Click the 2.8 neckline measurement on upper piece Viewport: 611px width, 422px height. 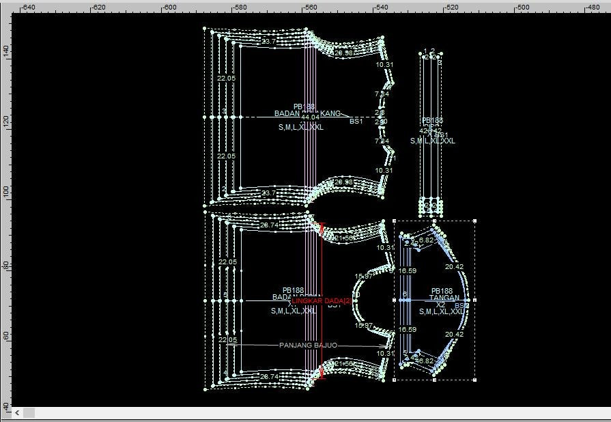380,113
